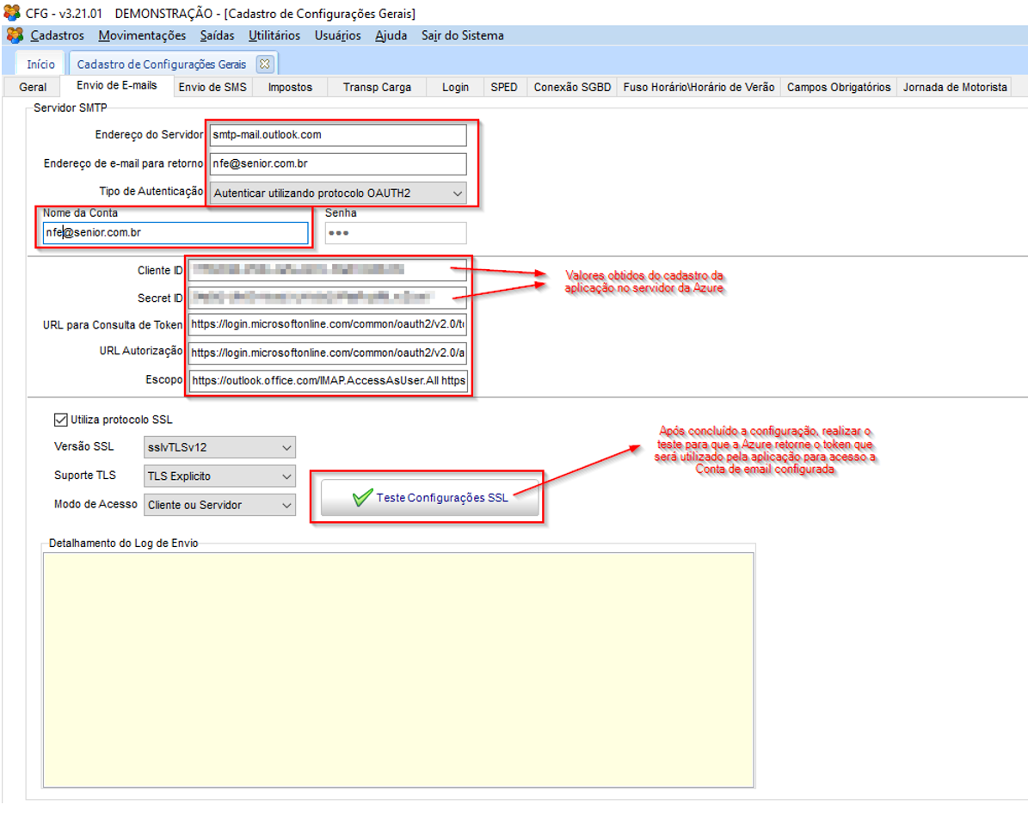Click the people icon beside Cadastros menu
1028x817 pixels.
tap(15, 35)
